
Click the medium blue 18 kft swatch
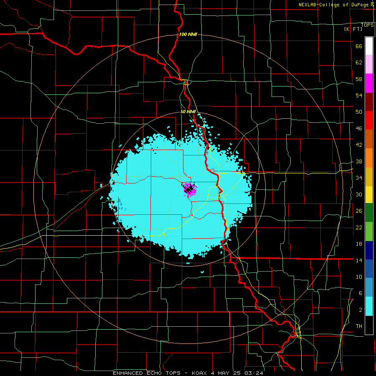click(369, 269)
